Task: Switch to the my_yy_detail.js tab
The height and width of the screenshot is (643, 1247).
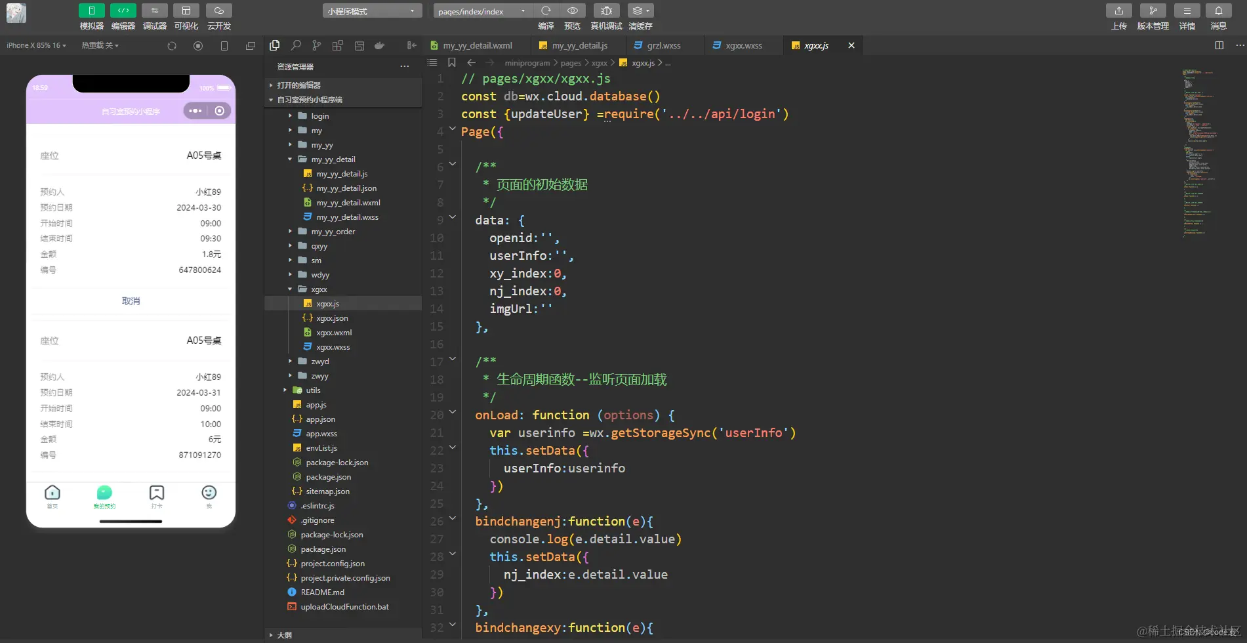Action: click(x=580, y=45)
